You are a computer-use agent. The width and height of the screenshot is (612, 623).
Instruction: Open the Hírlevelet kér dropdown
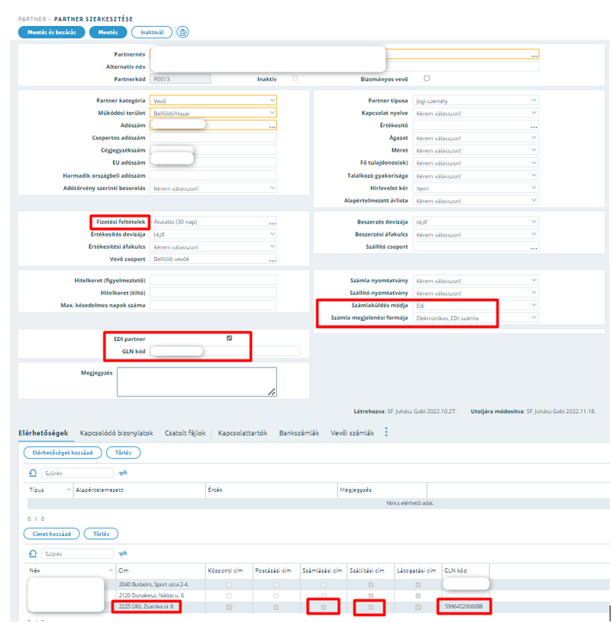pyautogui.click(x=475, y=188)
